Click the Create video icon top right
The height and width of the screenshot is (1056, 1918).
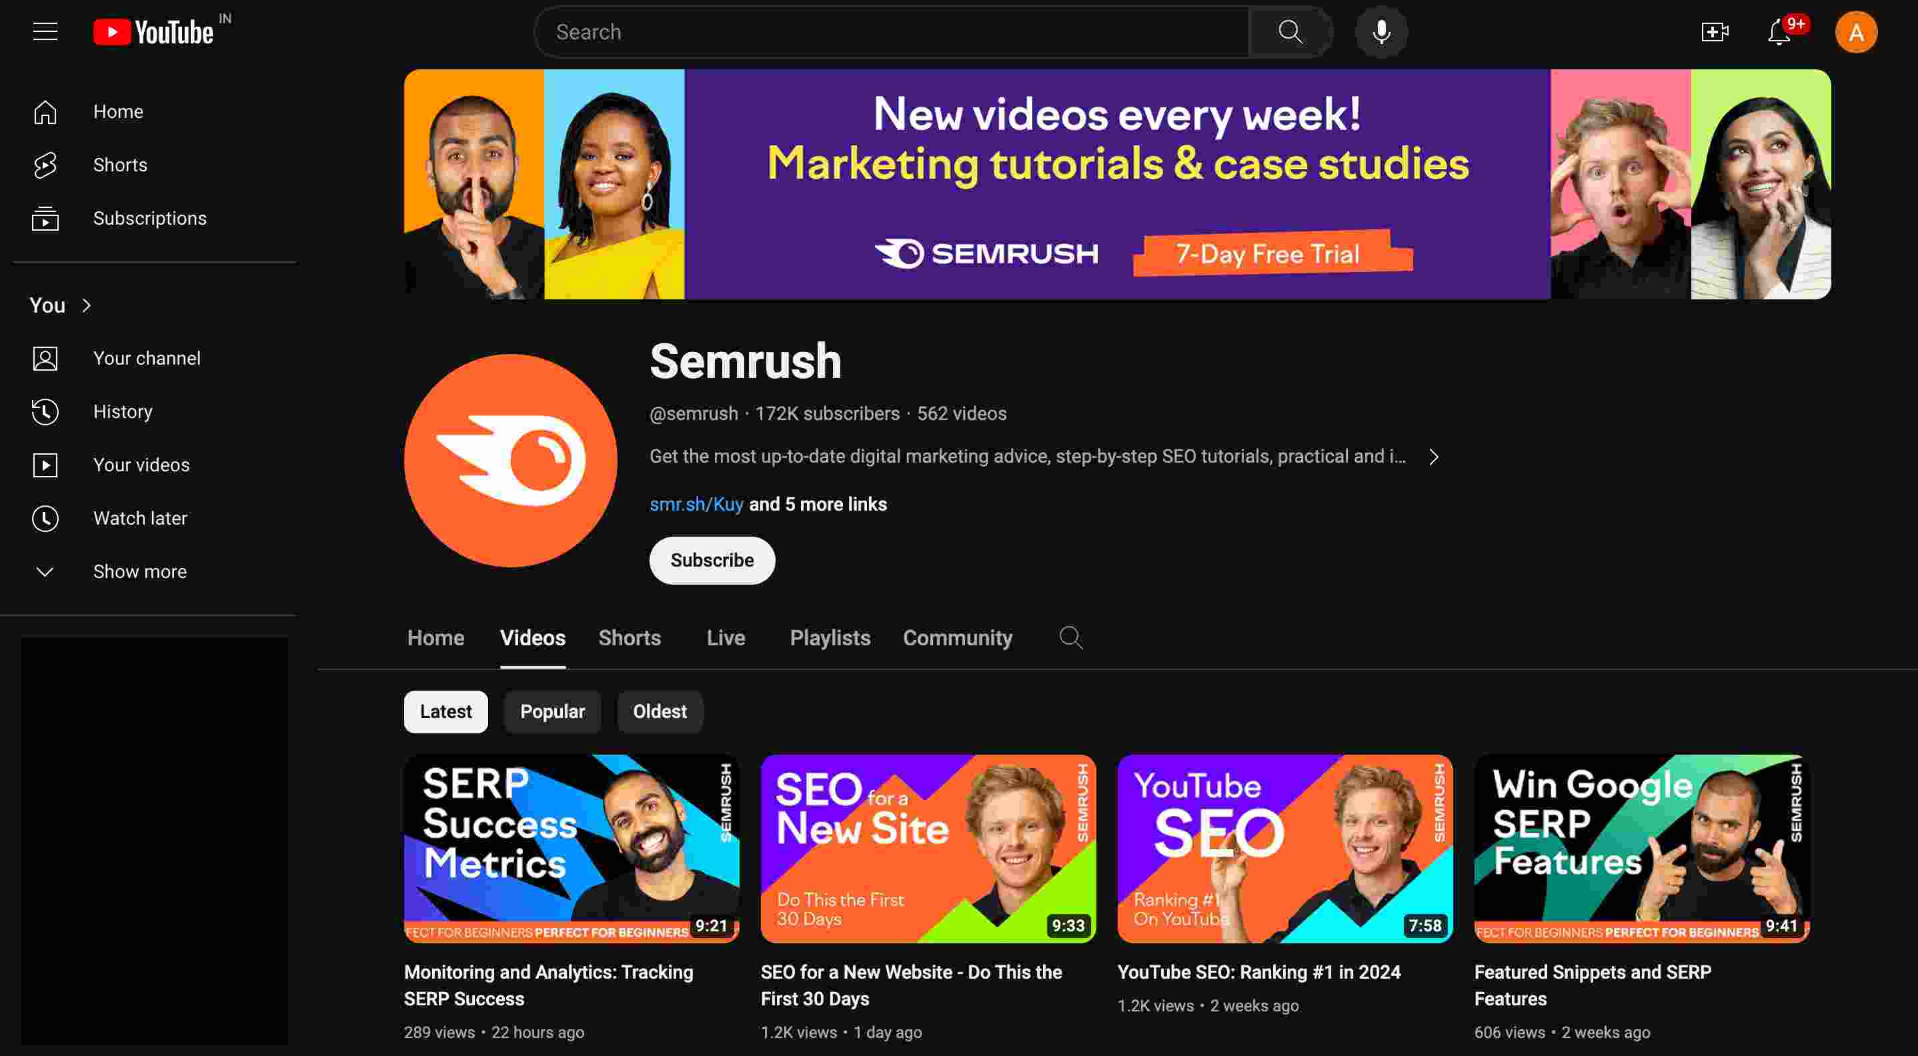tap(1715, 31)
